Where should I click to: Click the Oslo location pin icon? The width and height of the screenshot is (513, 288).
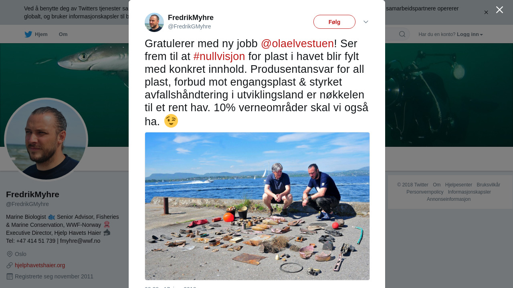(10, 254)
